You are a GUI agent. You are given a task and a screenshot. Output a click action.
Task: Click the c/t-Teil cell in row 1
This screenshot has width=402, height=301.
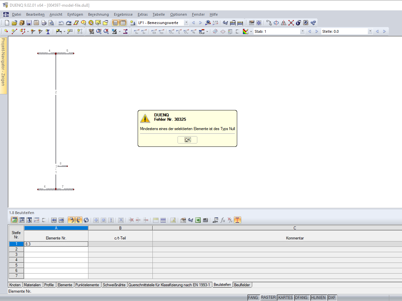click(x=120, y=244)
